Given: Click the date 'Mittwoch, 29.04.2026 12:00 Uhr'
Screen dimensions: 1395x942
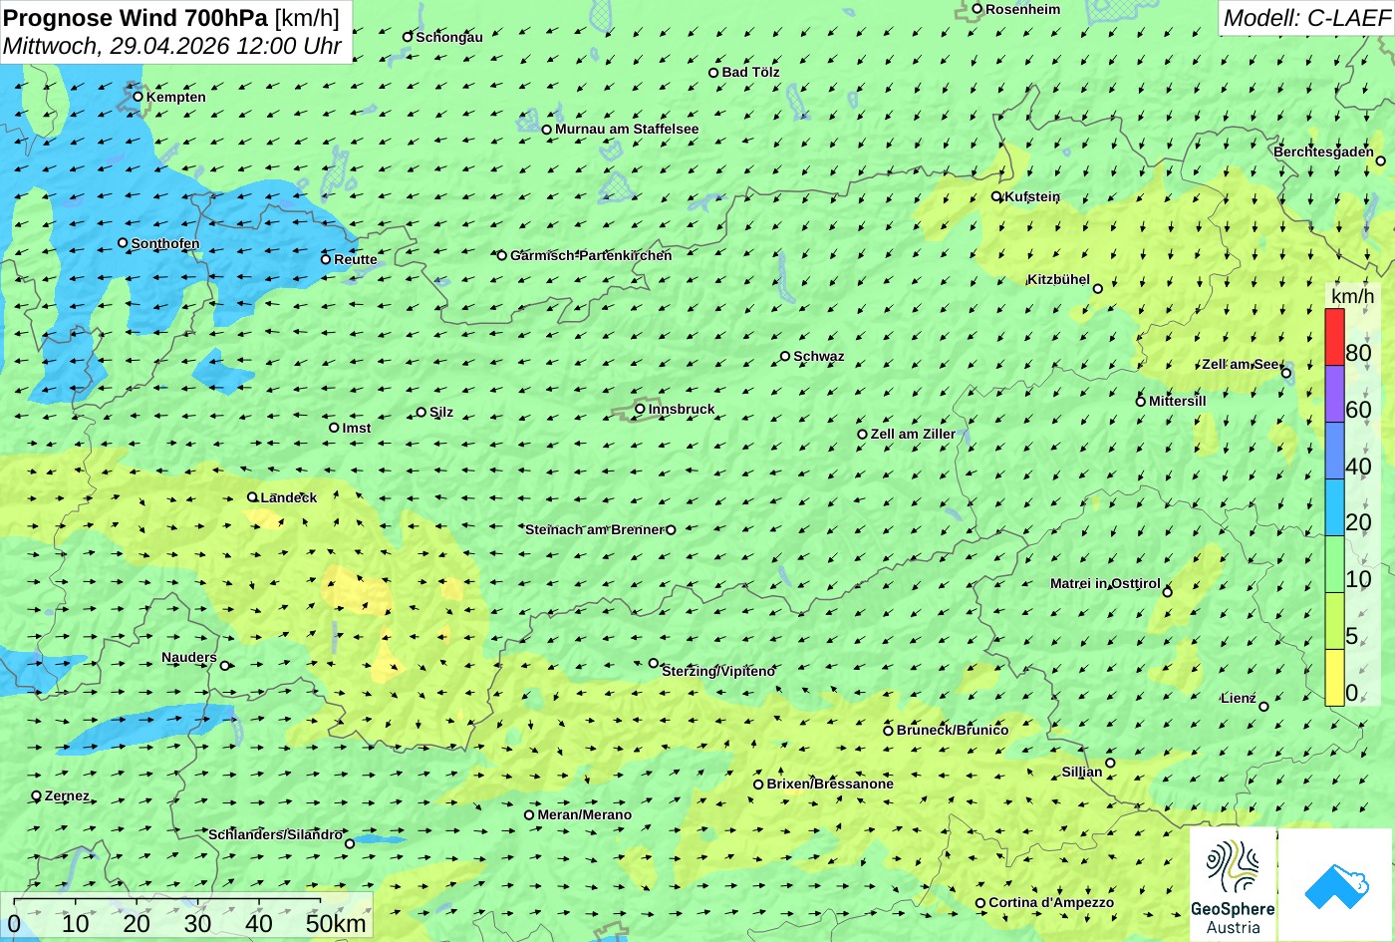Looking at the screenshot, I should click(171, 46).
